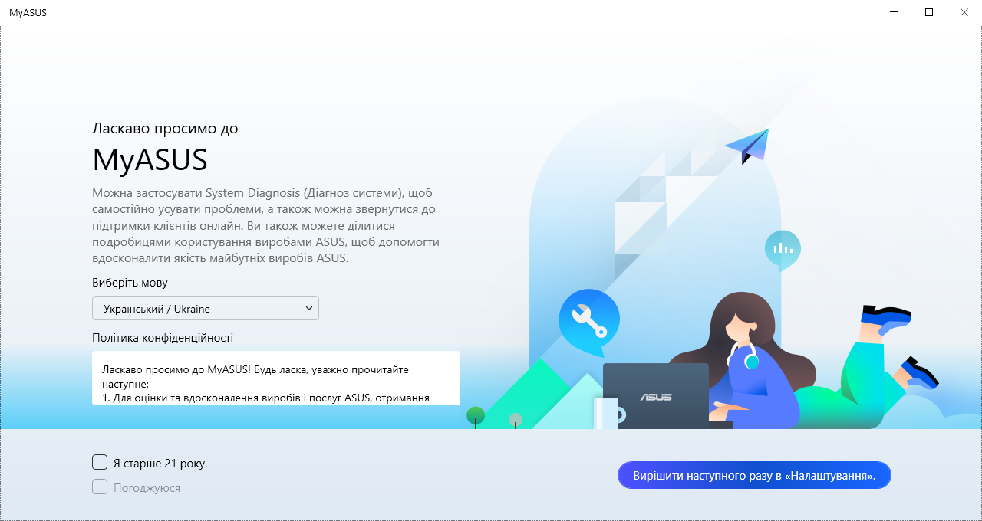Close the MyASUS window
Screen dimensions: 982x521
click(x=964, y=12)
